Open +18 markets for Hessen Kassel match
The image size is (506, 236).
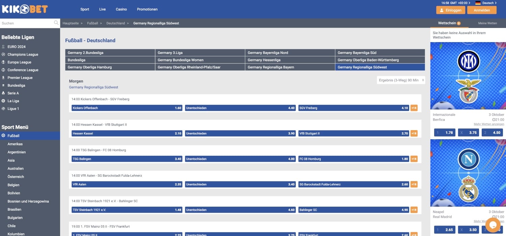coord(414,134)
